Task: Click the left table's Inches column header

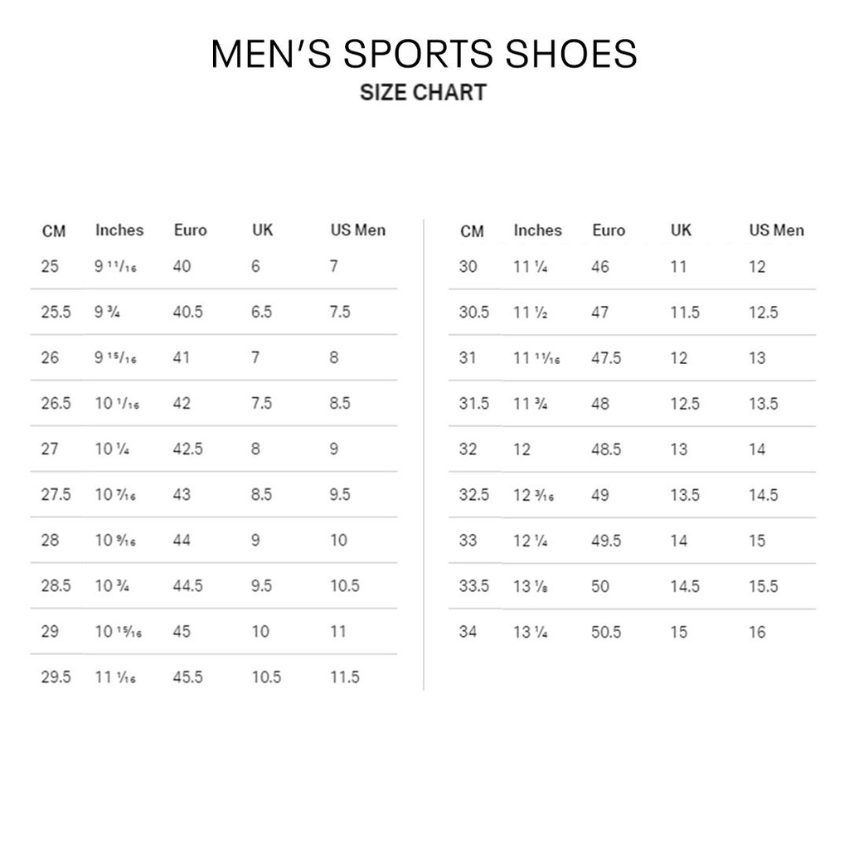Action: click(x=119, y=230)
